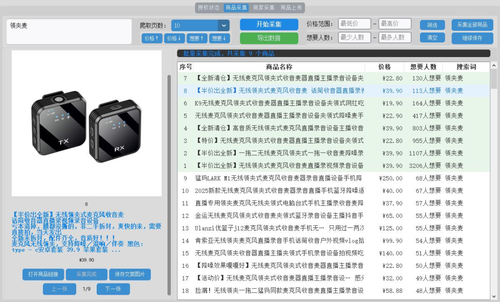This screenshot has width=500, height=302.
Task: Sort by wants descending with 想要↓
Action: click(219, 38)
